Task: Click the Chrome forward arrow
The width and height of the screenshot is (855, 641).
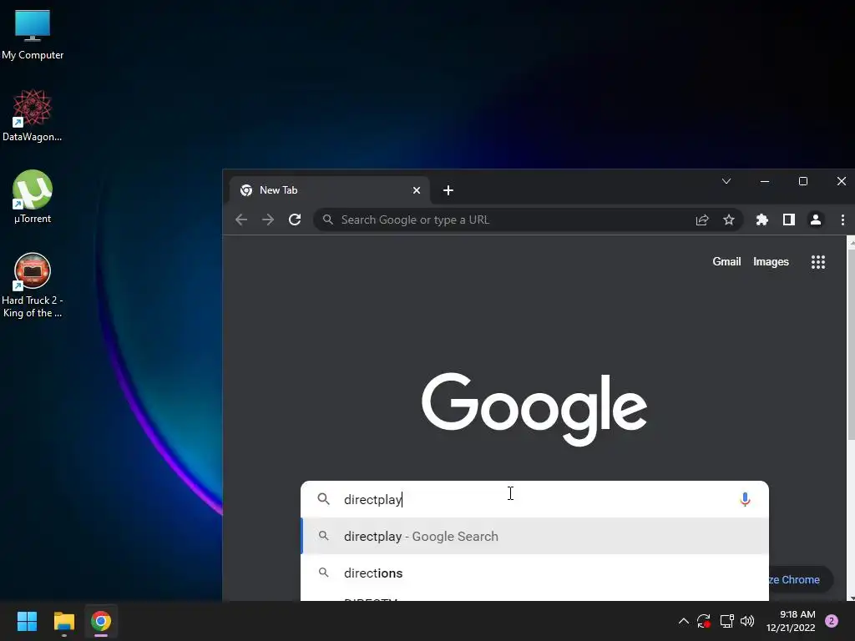Action: click(268, 220)
